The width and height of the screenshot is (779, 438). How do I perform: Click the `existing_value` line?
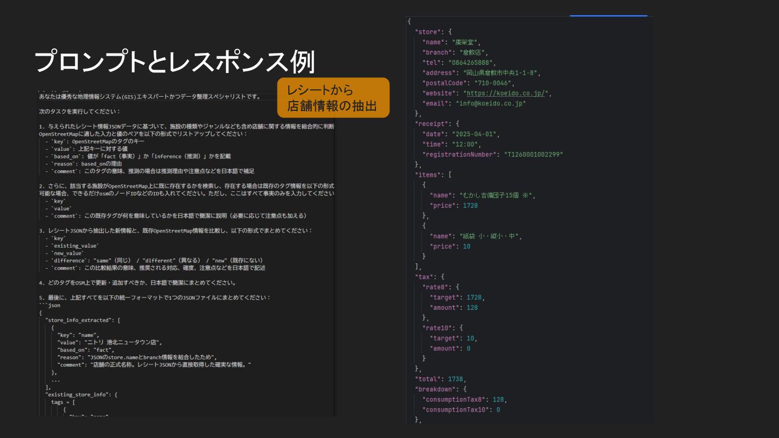[x=72, y=245]
